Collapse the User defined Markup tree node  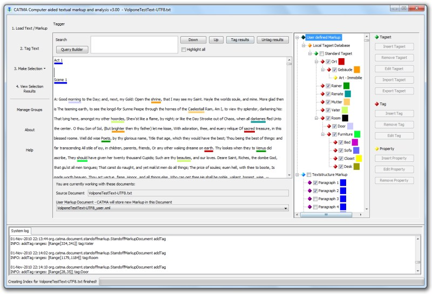[298, 37]
